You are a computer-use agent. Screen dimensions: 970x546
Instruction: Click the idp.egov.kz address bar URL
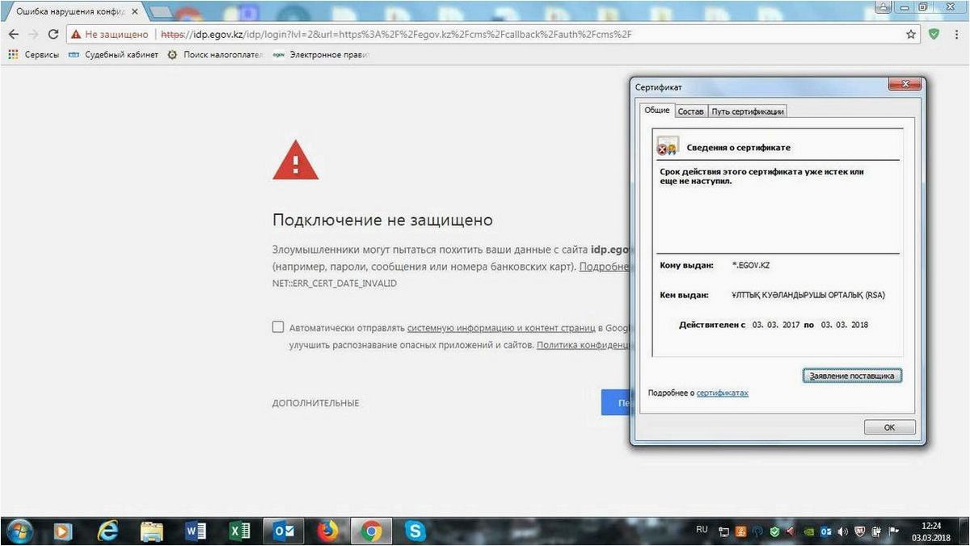coord(396,35)
